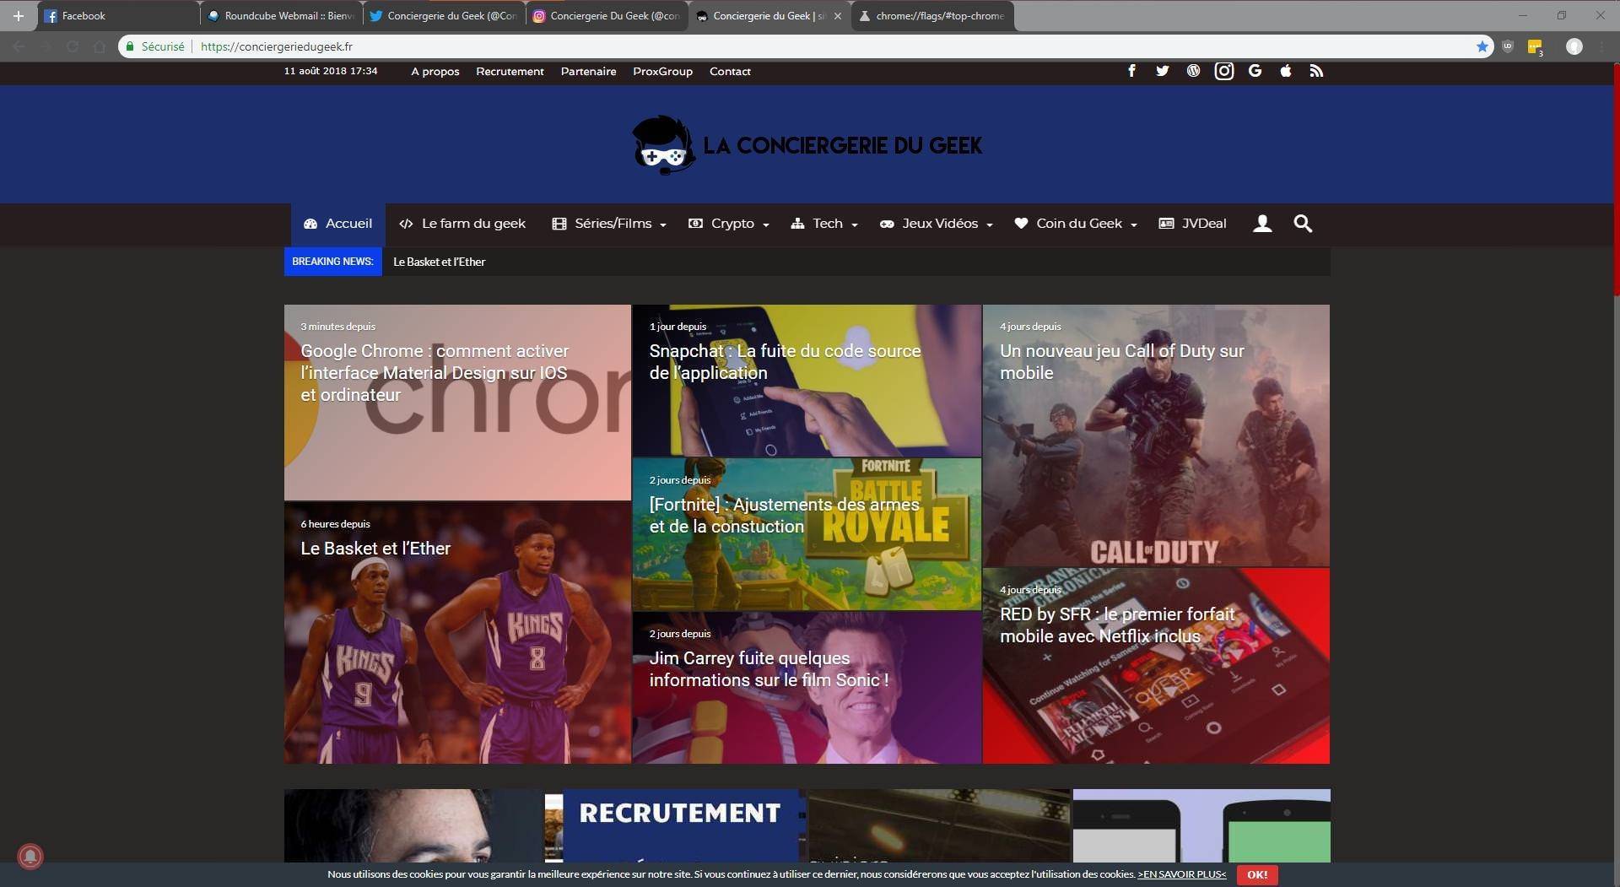The width and height of the screenshot is (1620, 887).
Task: Open the Chrome profile avatar icon
Action: (x=1574, y=46)
